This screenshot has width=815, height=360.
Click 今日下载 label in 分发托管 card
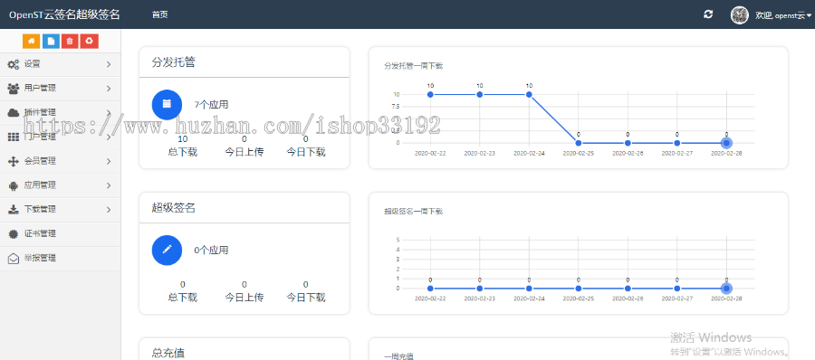point(306,152)
